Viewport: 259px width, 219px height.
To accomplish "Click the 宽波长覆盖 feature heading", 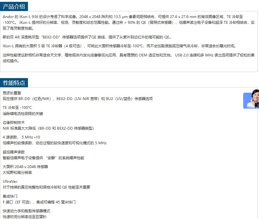I will pyautogui.click(x=12, y=93).
